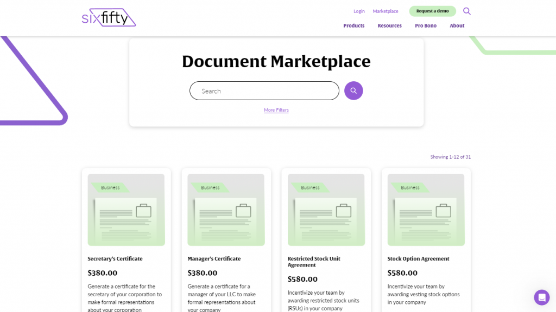Click $580.00 price under Stock Option Agreement

pyautogui.click(x=402, y=273)
